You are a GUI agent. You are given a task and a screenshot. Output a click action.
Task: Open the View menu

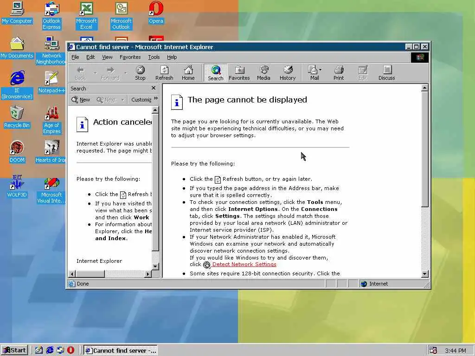point(107,57)
